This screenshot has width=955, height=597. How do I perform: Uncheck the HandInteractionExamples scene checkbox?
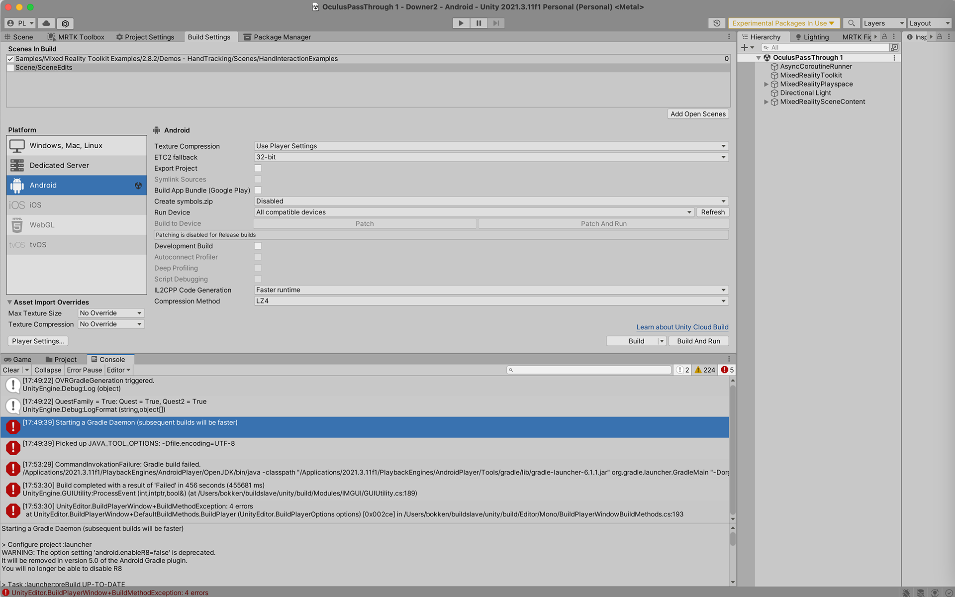[x=10, y=59]
